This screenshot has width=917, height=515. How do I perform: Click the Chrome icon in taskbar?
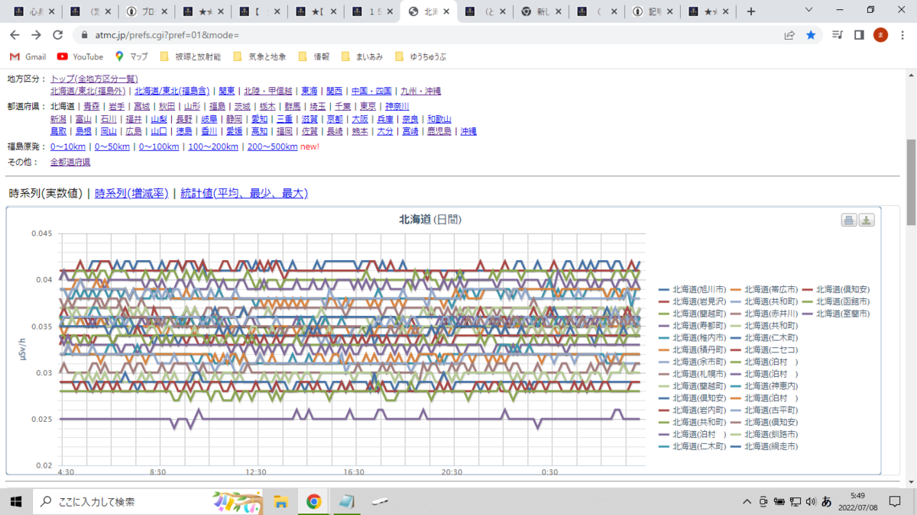313,501
